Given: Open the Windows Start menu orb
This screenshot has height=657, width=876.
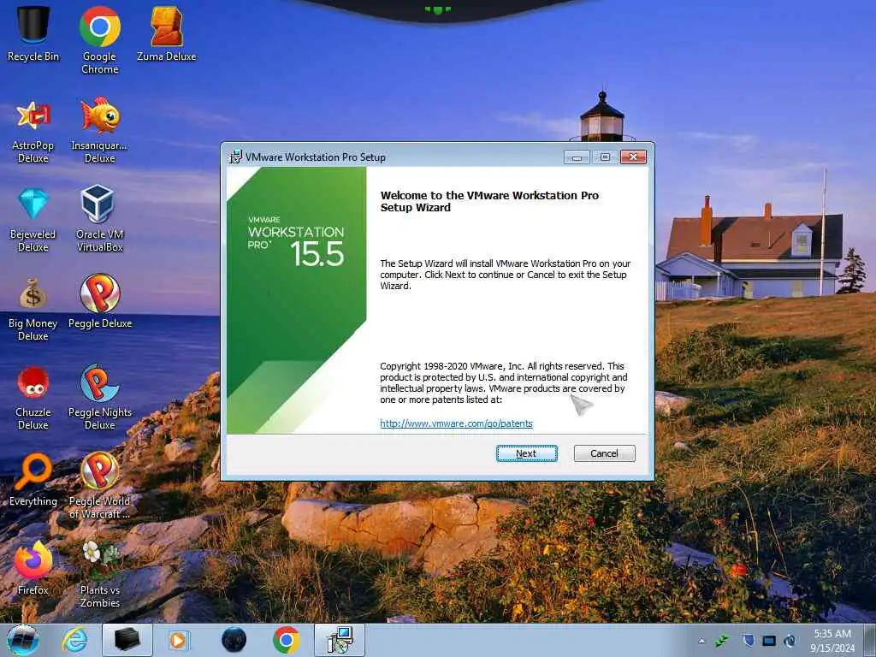Looking at the screenshot, I should (x=23, y=640).
